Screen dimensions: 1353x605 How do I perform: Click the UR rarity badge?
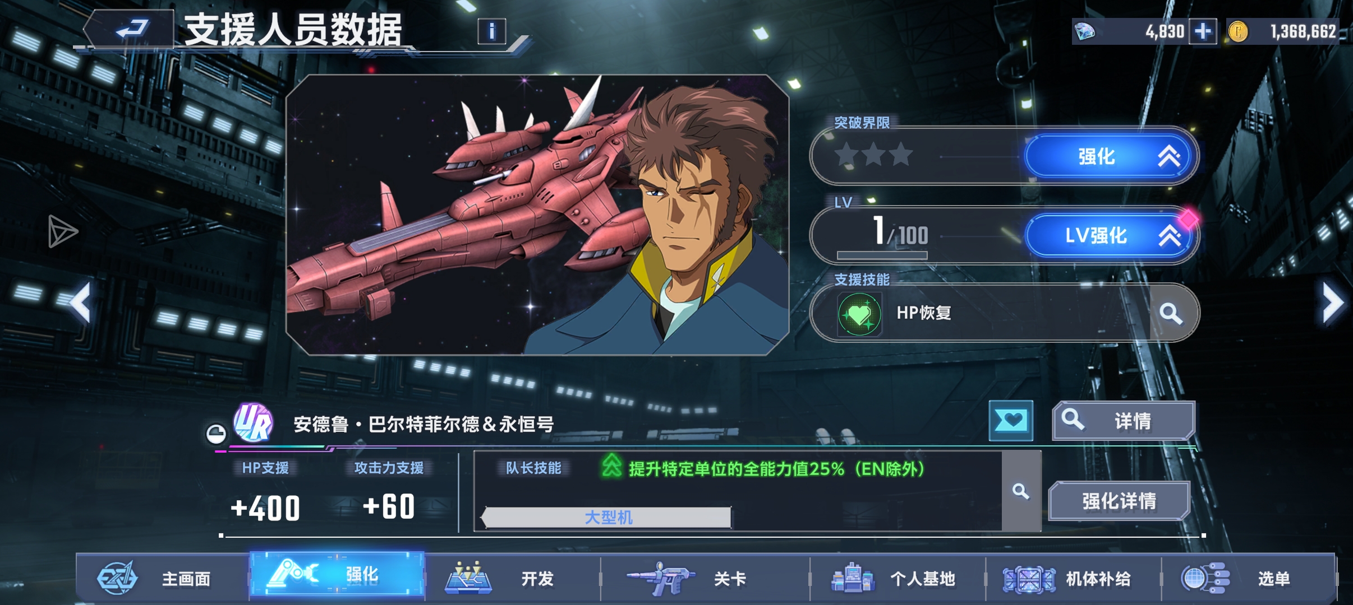pos(253,422)
